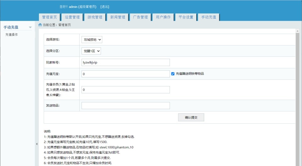
Task: Click the scrollbar up arrow
Action: 297,31
